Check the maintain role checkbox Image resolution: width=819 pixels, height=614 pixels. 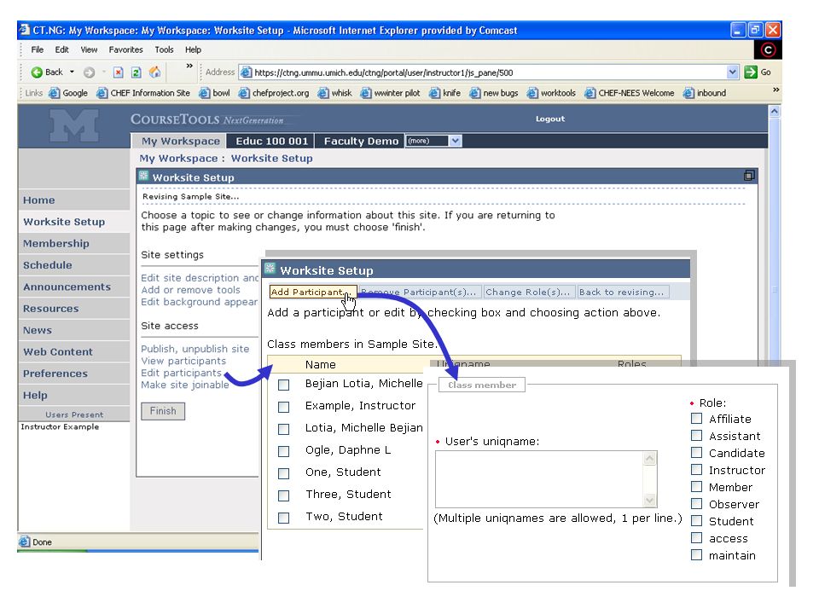click(x=696, y=555)
